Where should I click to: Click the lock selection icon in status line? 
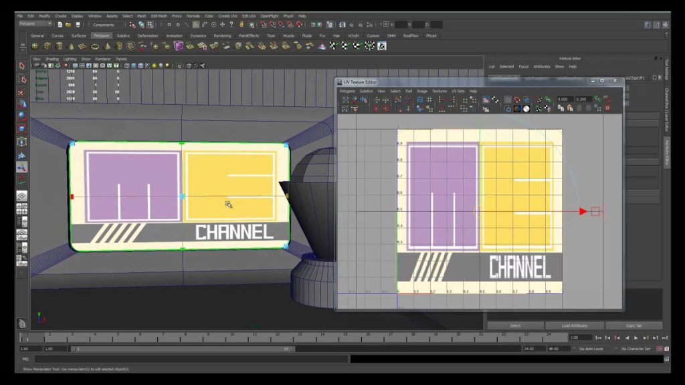click(x=241, y=25)
